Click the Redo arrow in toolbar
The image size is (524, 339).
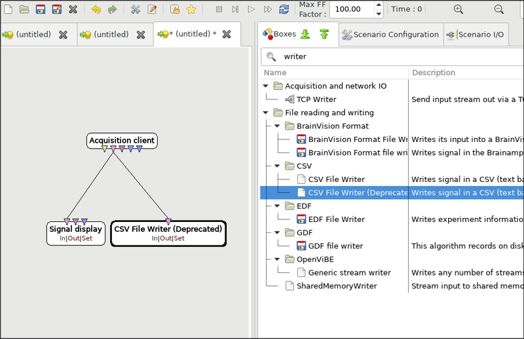112,9
